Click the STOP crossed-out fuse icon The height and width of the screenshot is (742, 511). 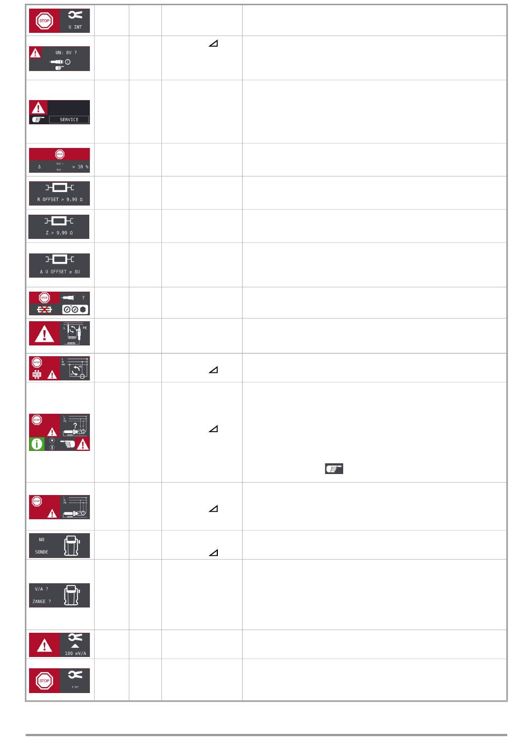click(x=59, y=303)
